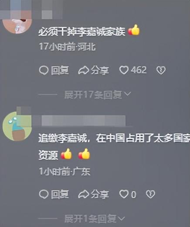Select the comment starting with 追缴李嘉诚
Screen dimensions: 190x227
click(114, 147)
